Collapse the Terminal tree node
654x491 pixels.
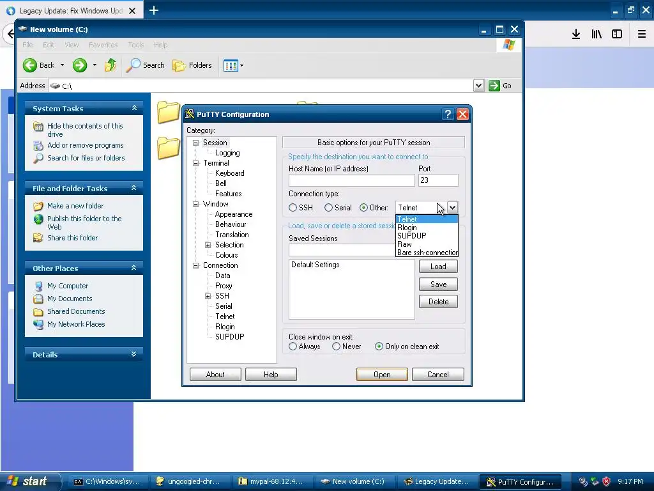[x=195, y=163]
